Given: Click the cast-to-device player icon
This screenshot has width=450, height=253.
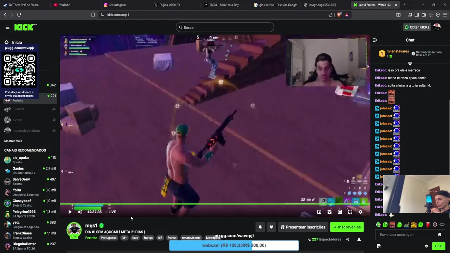Looking at the screenshot, I should point(329,212).
